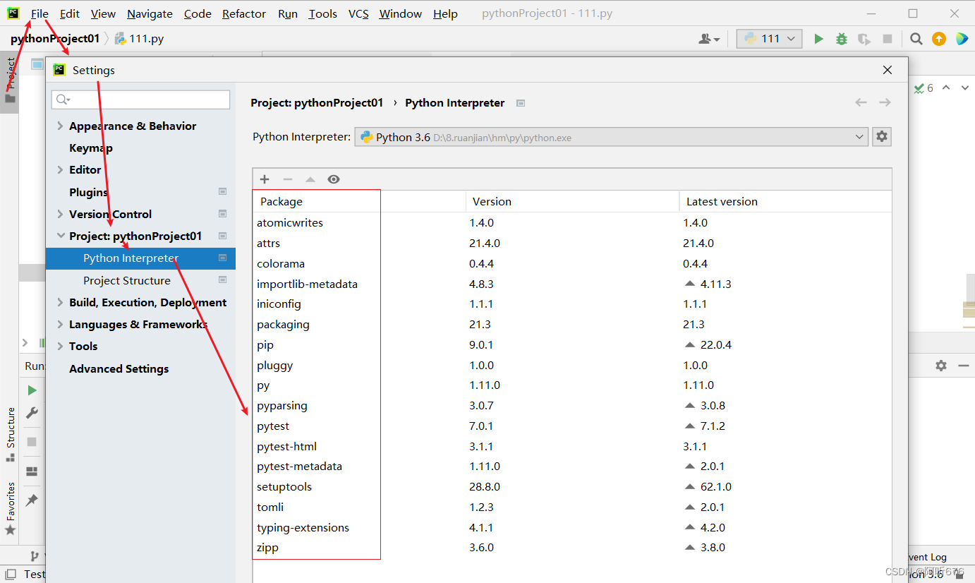Collapse the Project: pythonProject01 tree node
This screenshot has height=583, width=975.
[x=59, y=236]
